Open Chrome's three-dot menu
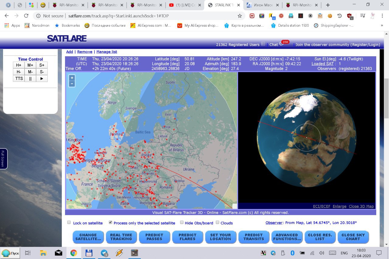 click(382, 16)
